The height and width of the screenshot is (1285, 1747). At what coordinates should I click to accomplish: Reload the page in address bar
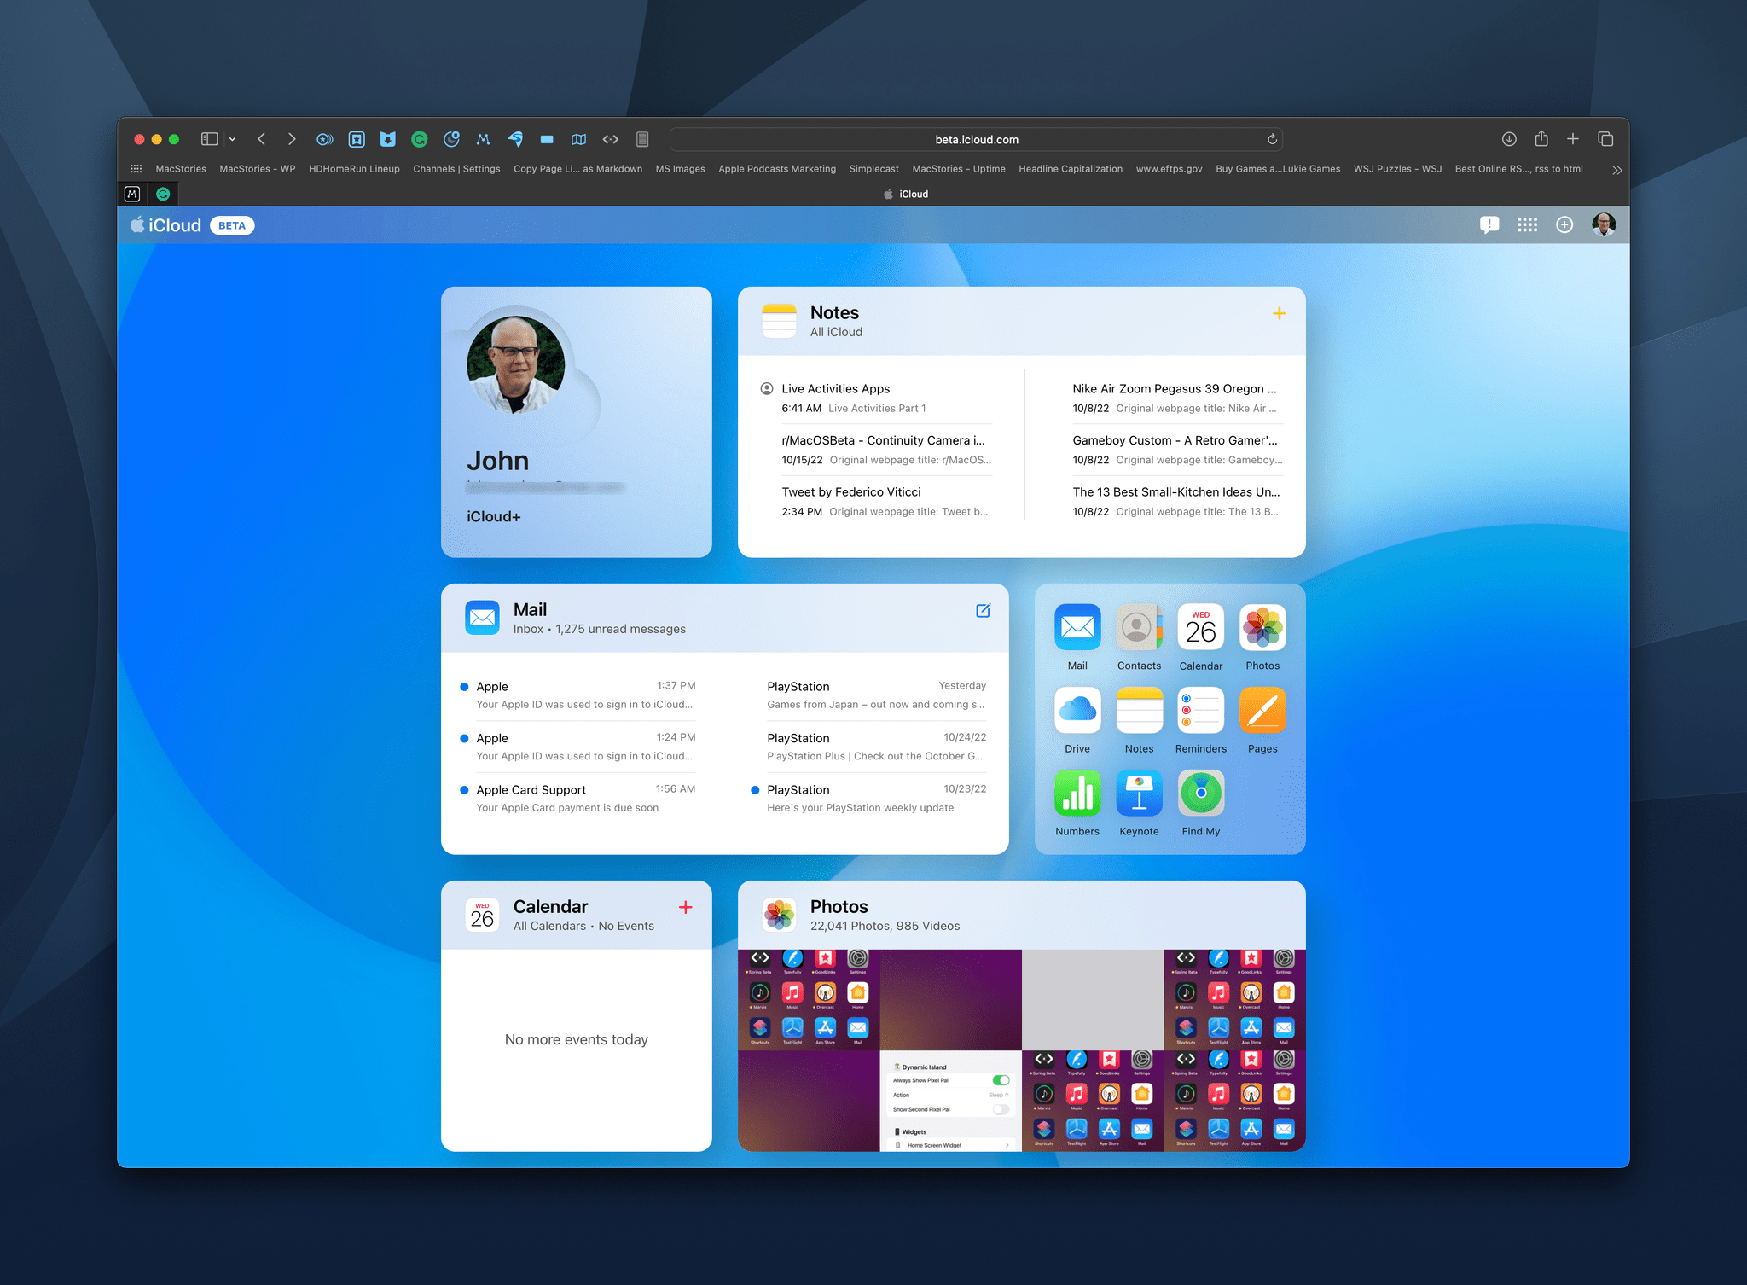pyautogui.click(x=1272, y=139)
